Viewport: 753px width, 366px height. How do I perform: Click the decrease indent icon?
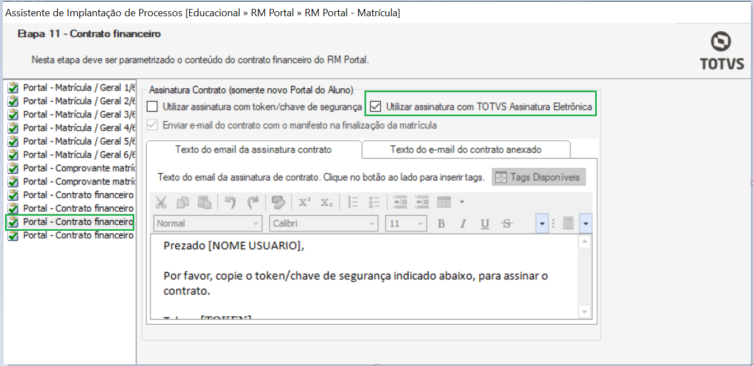(x=422, y=202)
